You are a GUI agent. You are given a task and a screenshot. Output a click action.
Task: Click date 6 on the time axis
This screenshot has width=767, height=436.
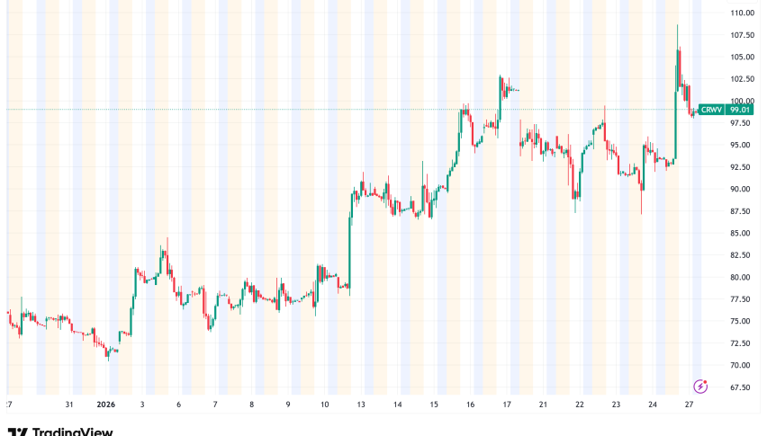[178, 405]
